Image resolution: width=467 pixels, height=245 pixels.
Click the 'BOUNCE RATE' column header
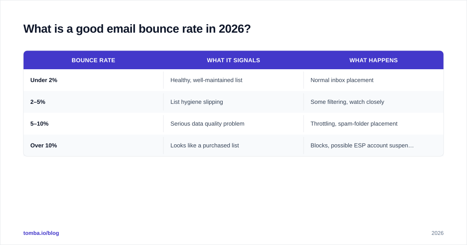pyautogui.click(x=93, y=60)
